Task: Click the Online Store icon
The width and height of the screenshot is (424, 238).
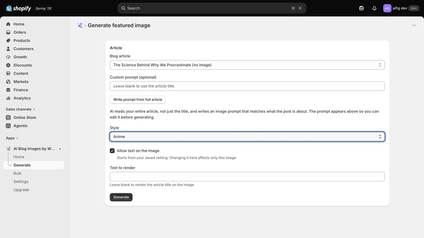Action: coord(8,117)
